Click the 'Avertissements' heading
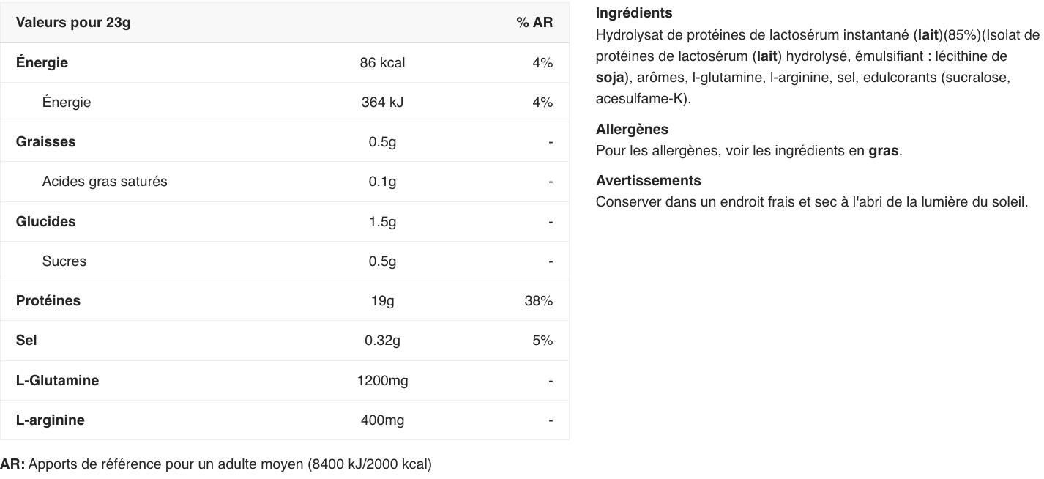Image resolution: width=1044 pixels, height=479 pixels. [x=648, y=181]
